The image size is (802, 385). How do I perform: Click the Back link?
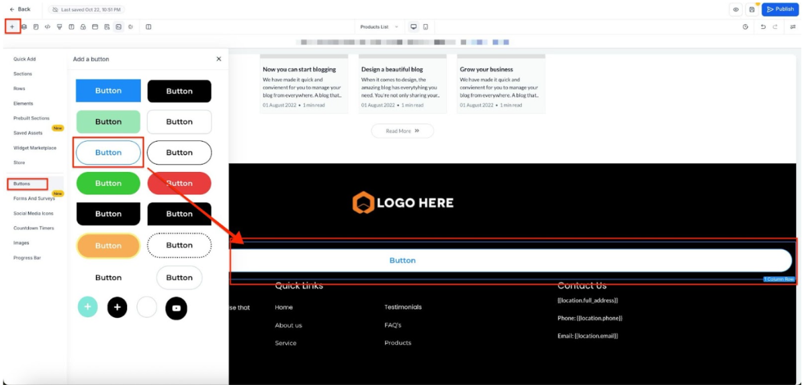click(20, 9)
